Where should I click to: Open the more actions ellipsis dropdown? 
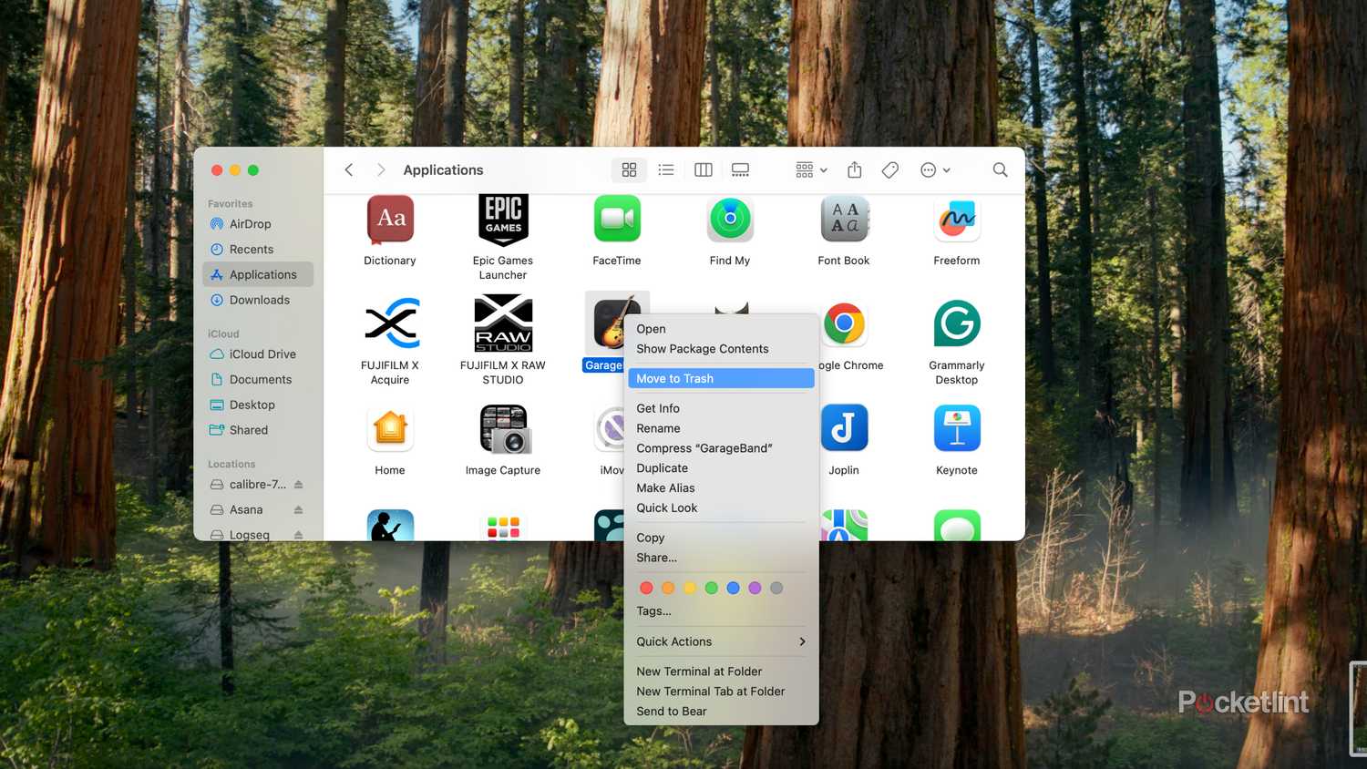tap(935, 170)
